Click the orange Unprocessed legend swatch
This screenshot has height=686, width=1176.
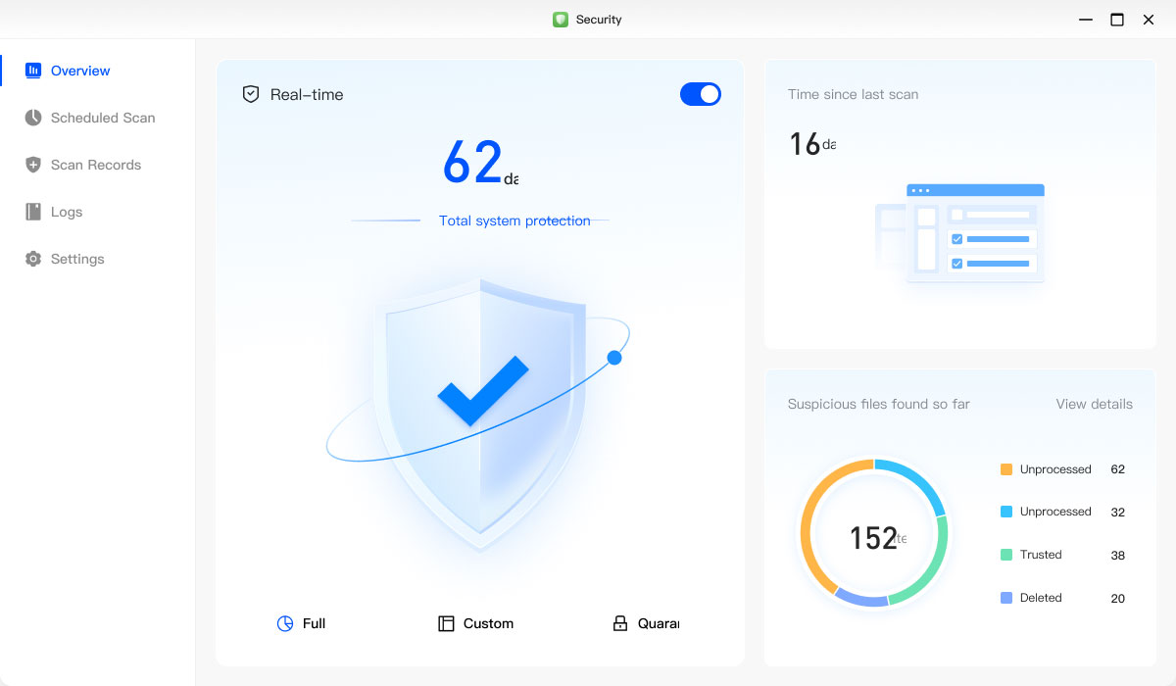(x=1005, y=469)
